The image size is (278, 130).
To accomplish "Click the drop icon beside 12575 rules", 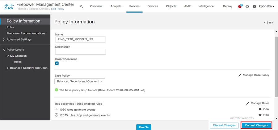I will tap(57, 115).
